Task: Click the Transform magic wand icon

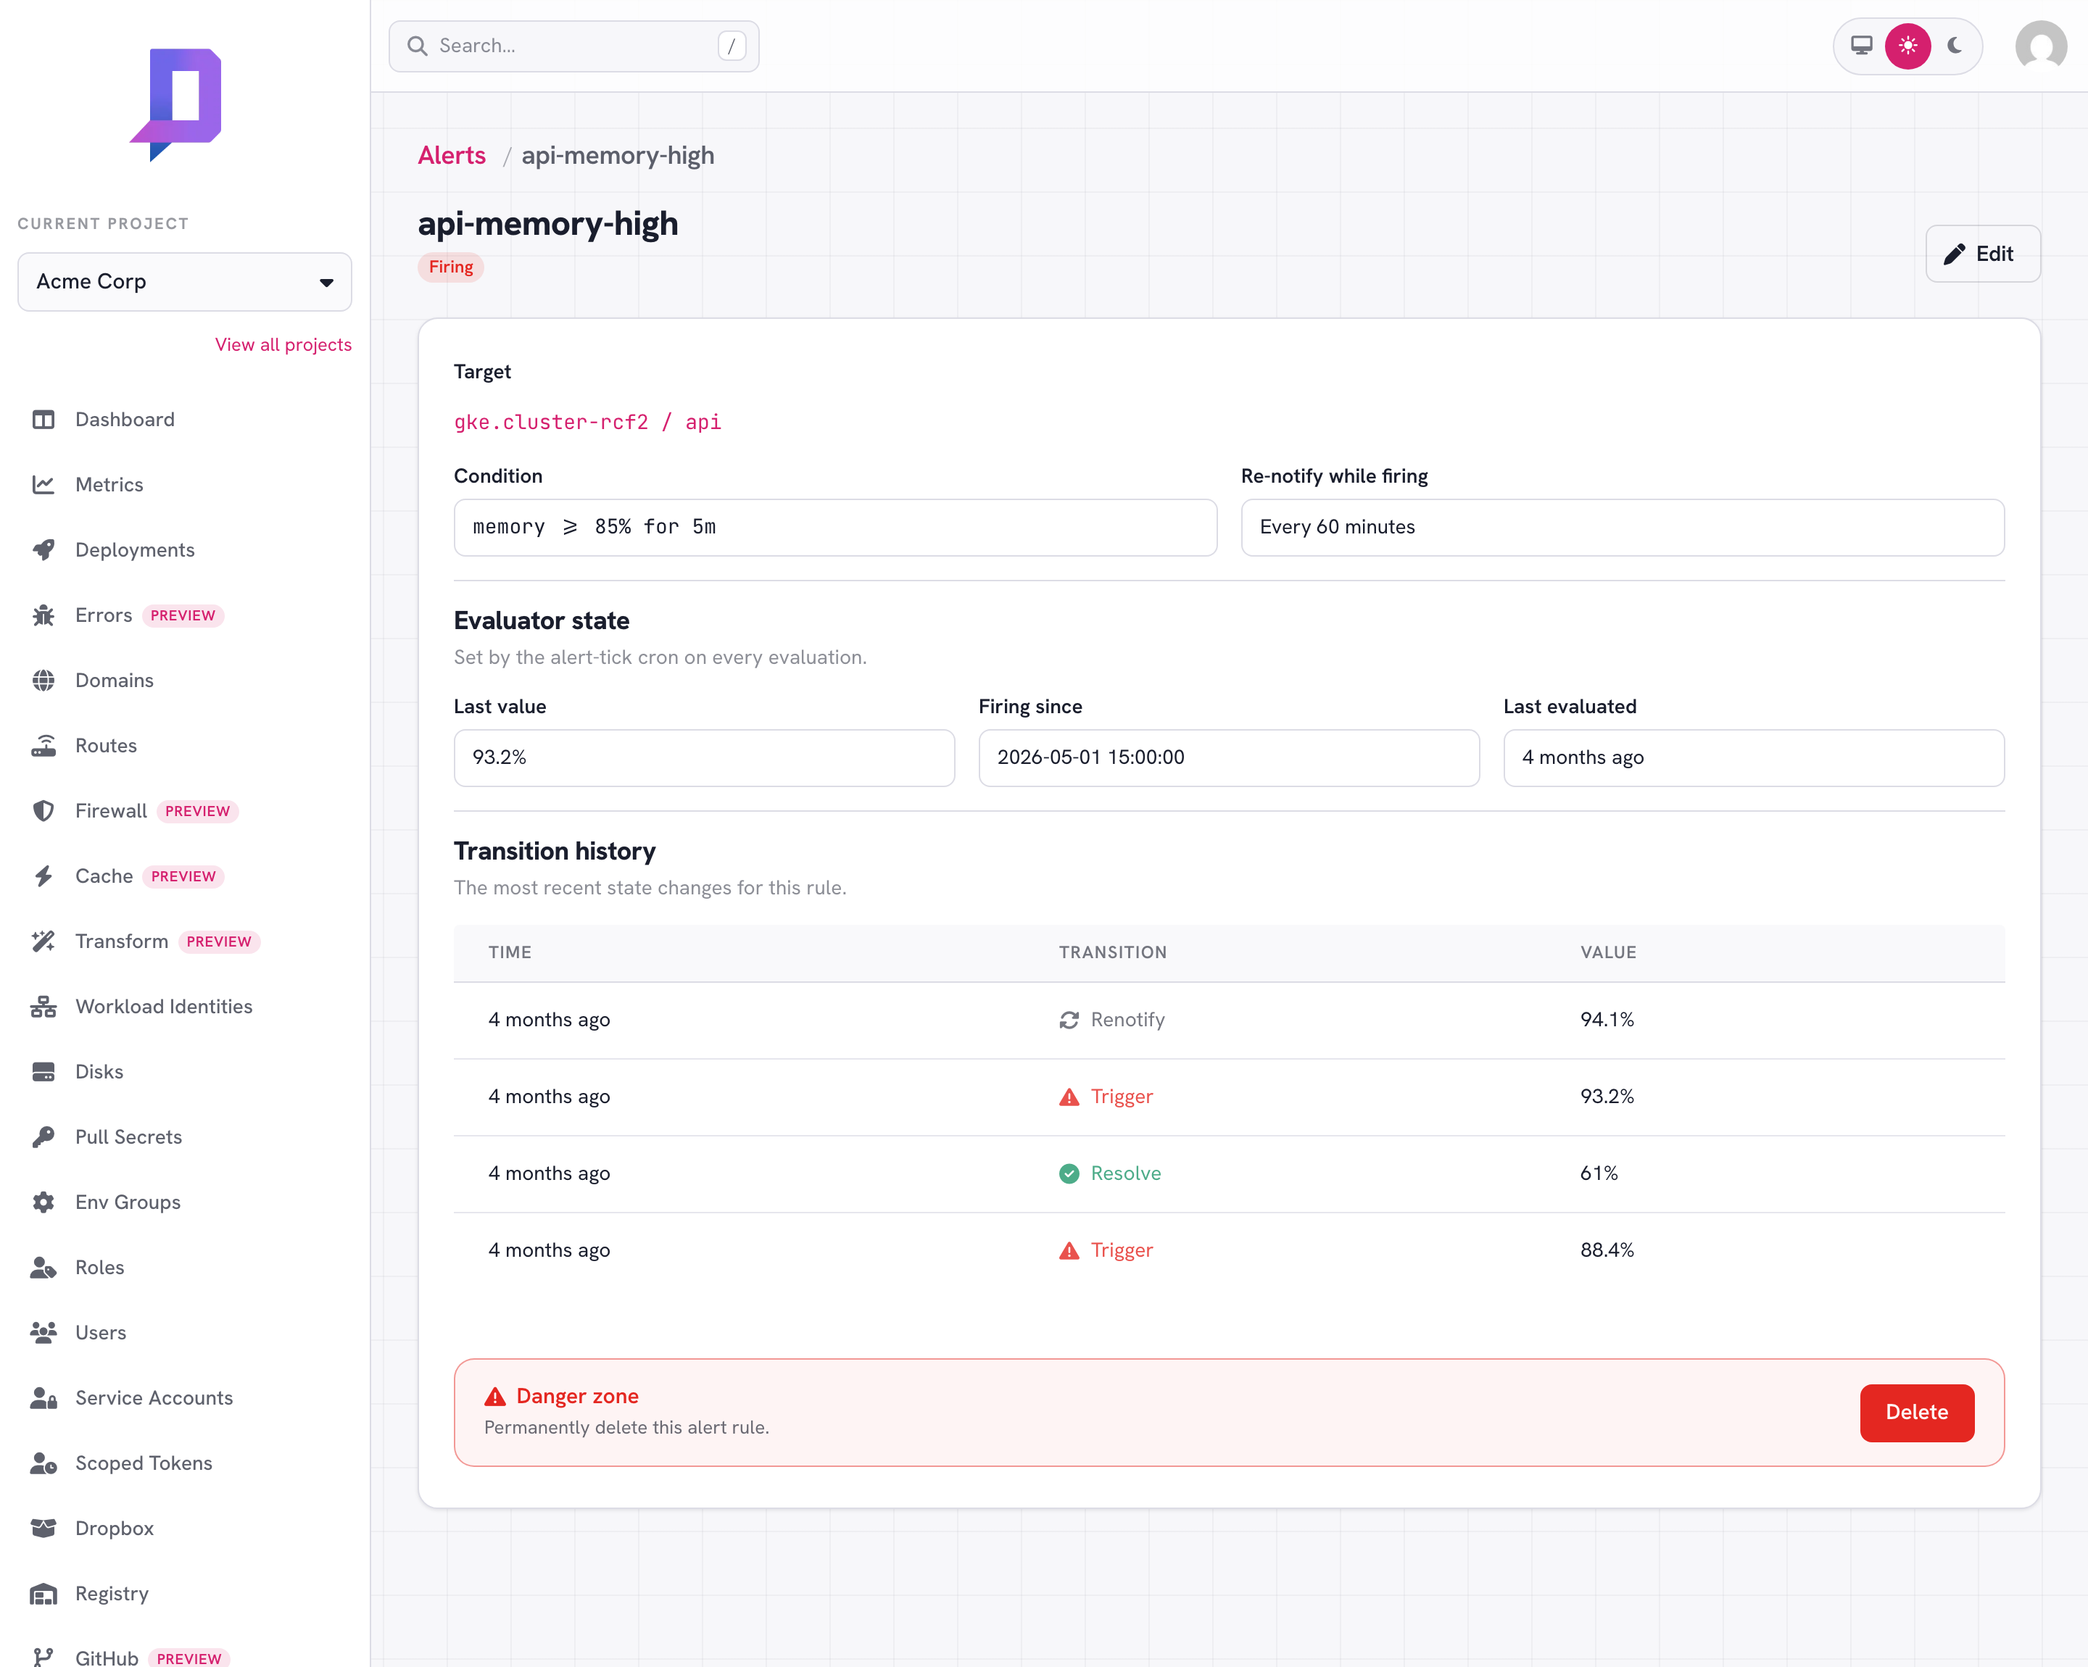Action: pyautogui.click(x=43, y=941)
